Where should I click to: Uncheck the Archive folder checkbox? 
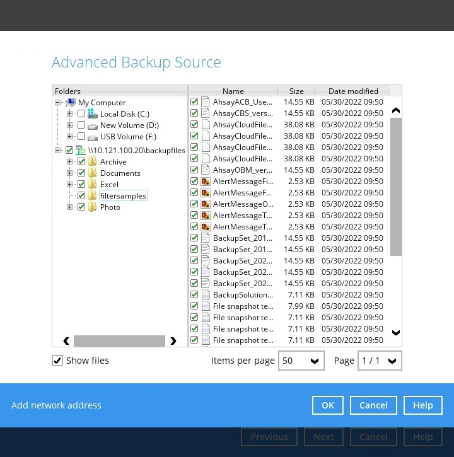tap(81, 161)
